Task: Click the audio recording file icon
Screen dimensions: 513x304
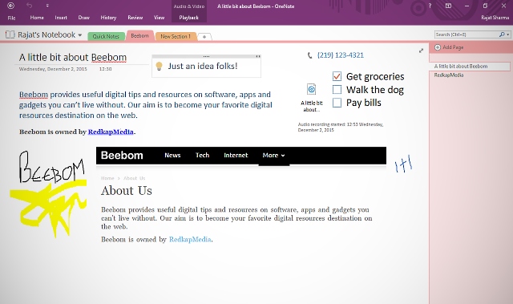Action: pyautogui.click(x=311, y=89)
